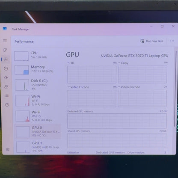This screenshot has width=178, height=178.
Task: Click the vertical scrollbar of GPU panel
Action: tap(176, 89)
